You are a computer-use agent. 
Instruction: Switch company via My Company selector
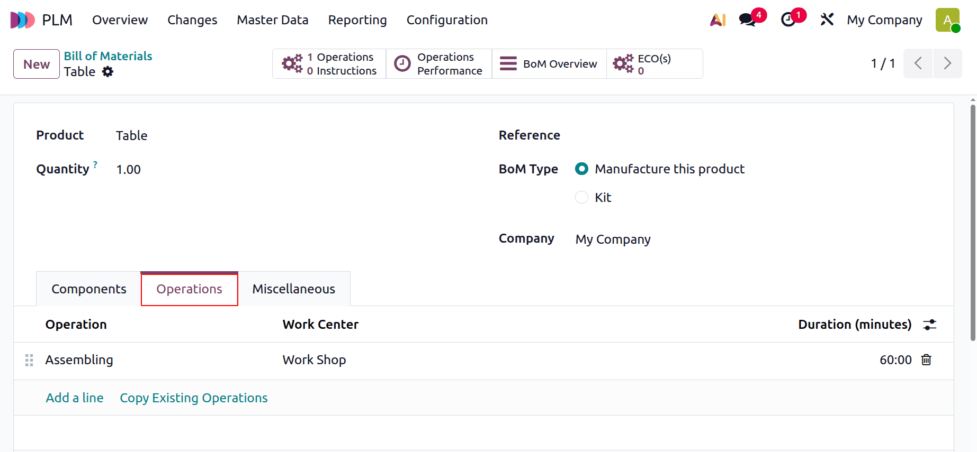(x=884, y=20)
